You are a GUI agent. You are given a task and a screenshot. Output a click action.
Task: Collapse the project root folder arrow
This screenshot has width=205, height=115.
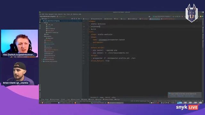42,21
